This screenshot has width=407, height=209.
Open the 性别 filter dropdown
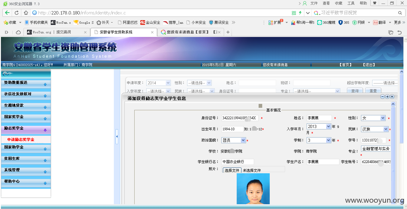pos(199,83)
